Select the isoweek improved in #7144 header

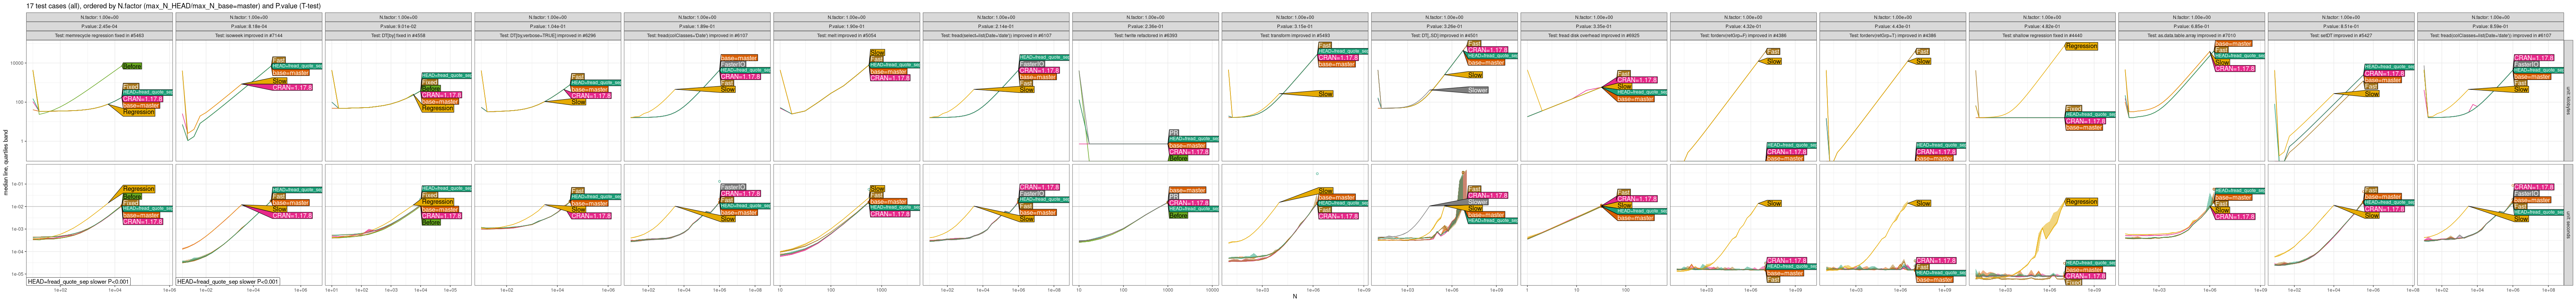point(248,35)
